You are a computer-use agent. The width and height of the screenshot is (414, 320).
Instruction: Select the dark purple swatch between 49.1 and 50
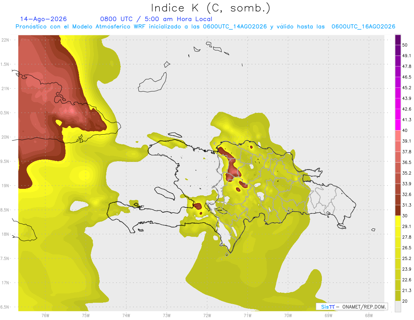pyautogui.click(x=398, y=50)
